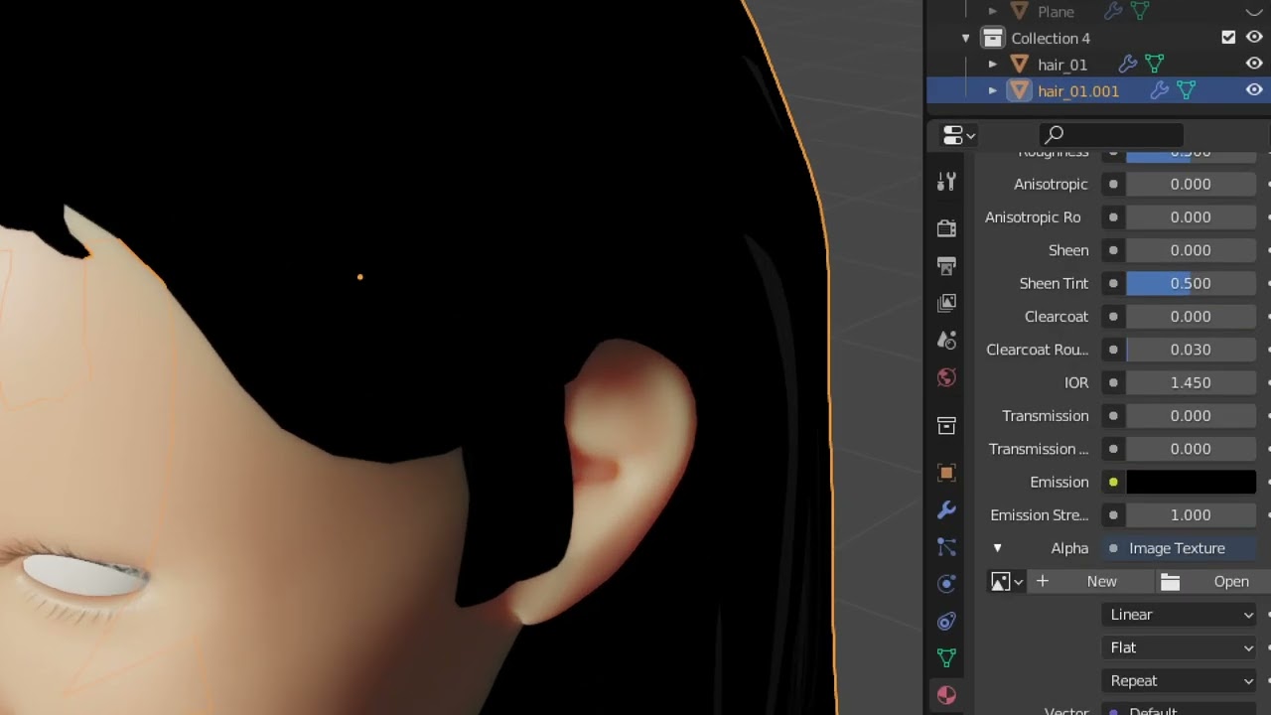Open the Object properties tab
Screen dimensions: 1271x715
(946, 473)
